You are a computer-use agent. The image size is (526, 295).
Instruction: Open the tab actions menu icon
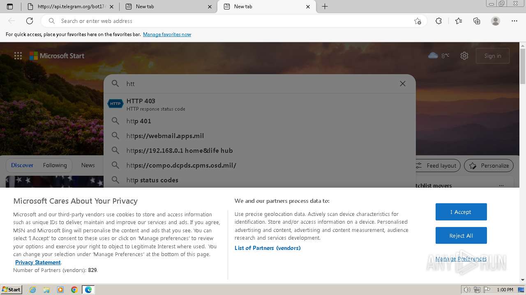coord(10,7)
